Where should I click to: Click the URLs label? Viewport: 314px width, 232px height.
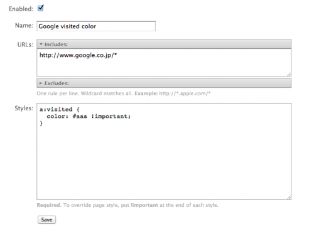(x=25, y=45)
